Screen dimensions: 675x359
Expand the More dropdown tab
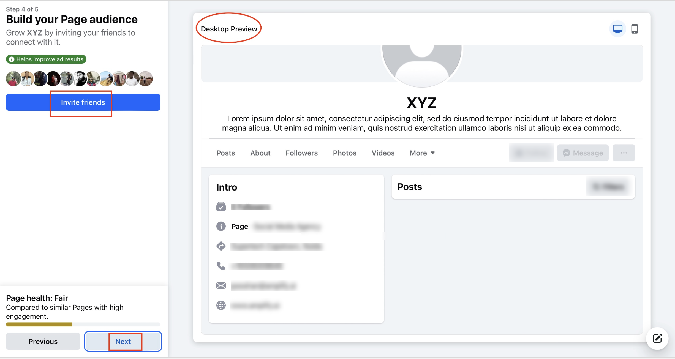point(422,153)
